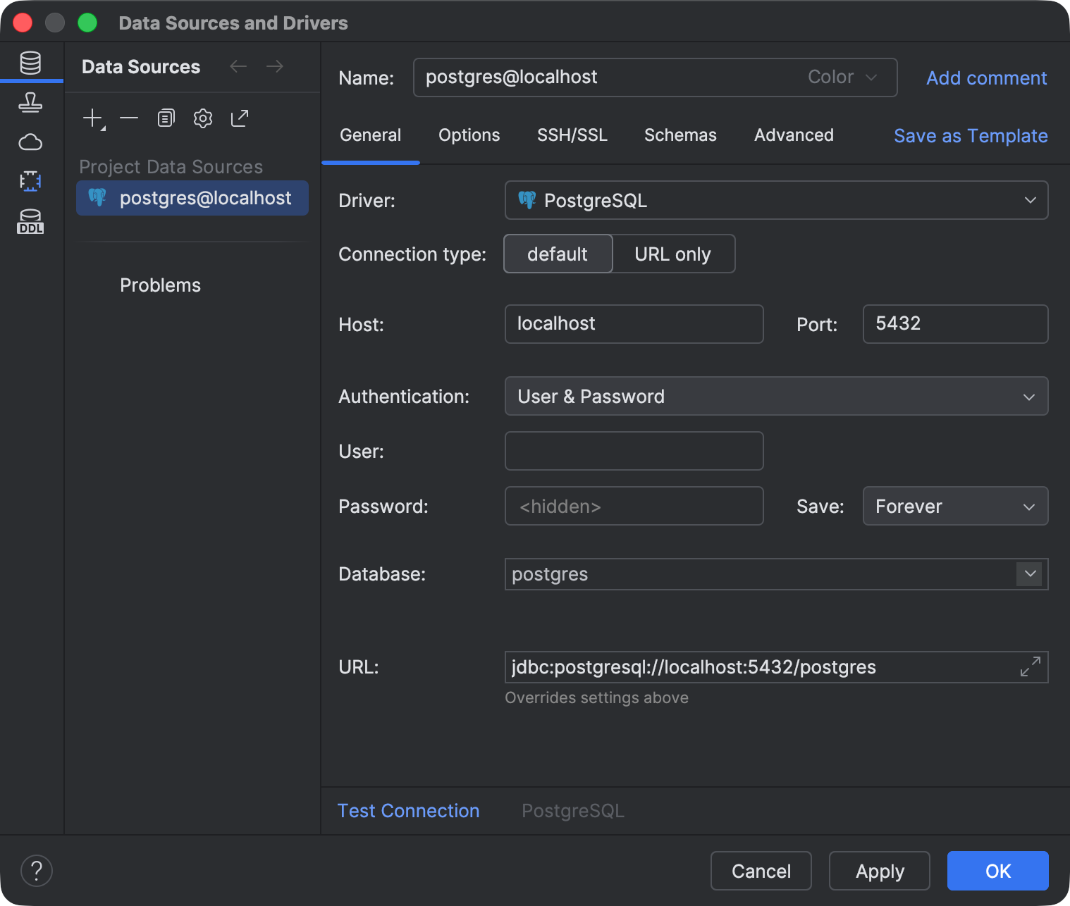Click the Port input field
The width and height of the screenshot is (1070, 906).
pos(956,323)
